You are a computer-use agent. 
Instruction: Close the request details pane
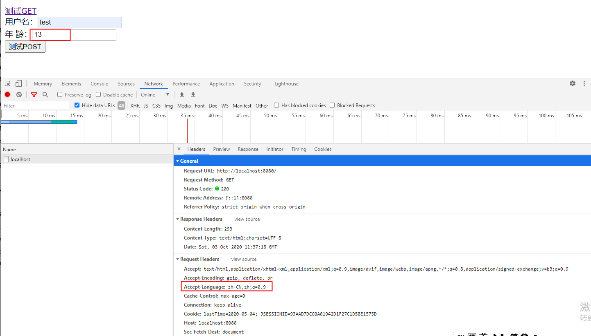(179, 149)
